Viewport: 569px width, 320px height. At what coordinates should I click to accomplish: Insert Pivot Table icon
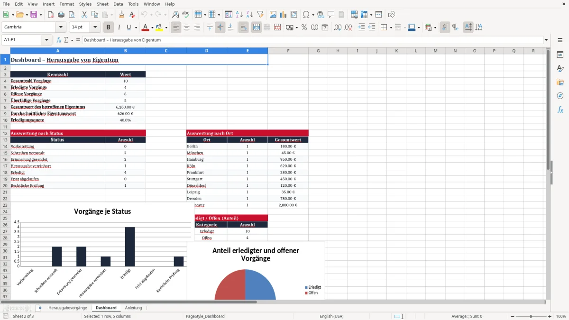pyautogui.click(x=294, y=15)
